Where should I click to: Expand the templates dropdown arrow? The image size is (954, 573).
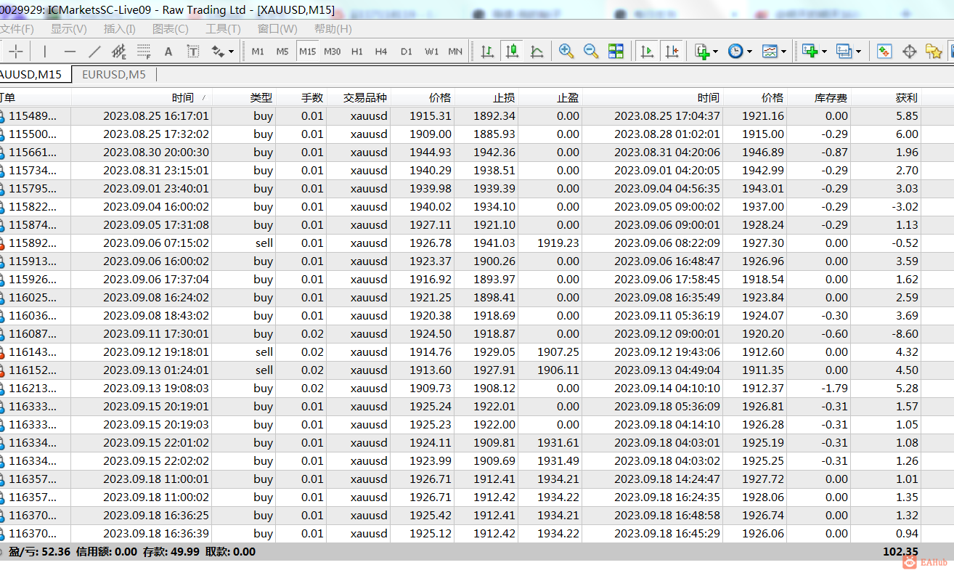(x=784, y=52)
